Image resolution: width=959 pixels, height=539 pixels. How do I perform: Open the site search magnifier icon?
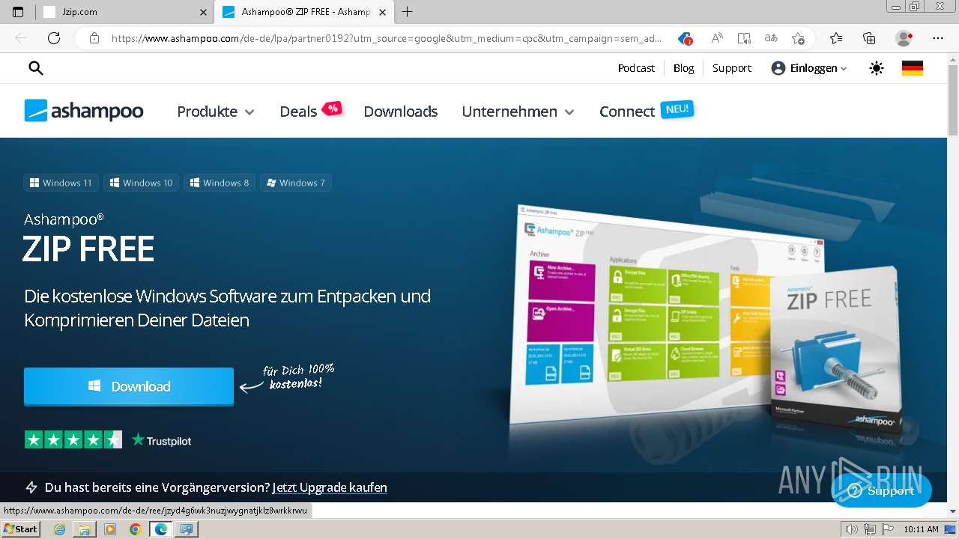pyautogui.click(x=35, y=68)
